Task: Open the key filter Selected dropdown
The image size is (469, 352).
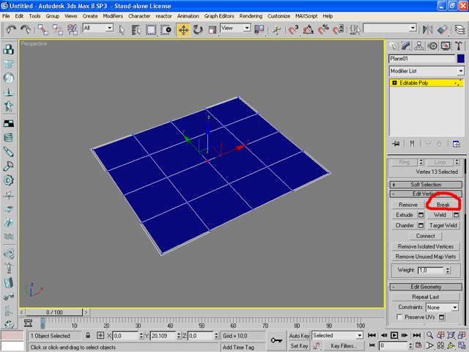Action: [x=337, y=336]
